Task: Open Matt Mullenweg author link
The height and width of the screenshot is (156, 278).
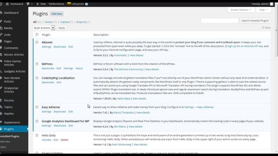Action: pyautogui.click(x=122, y=144)
